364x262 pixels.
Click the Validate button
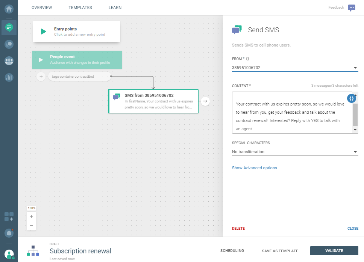(x=334, y=251)
